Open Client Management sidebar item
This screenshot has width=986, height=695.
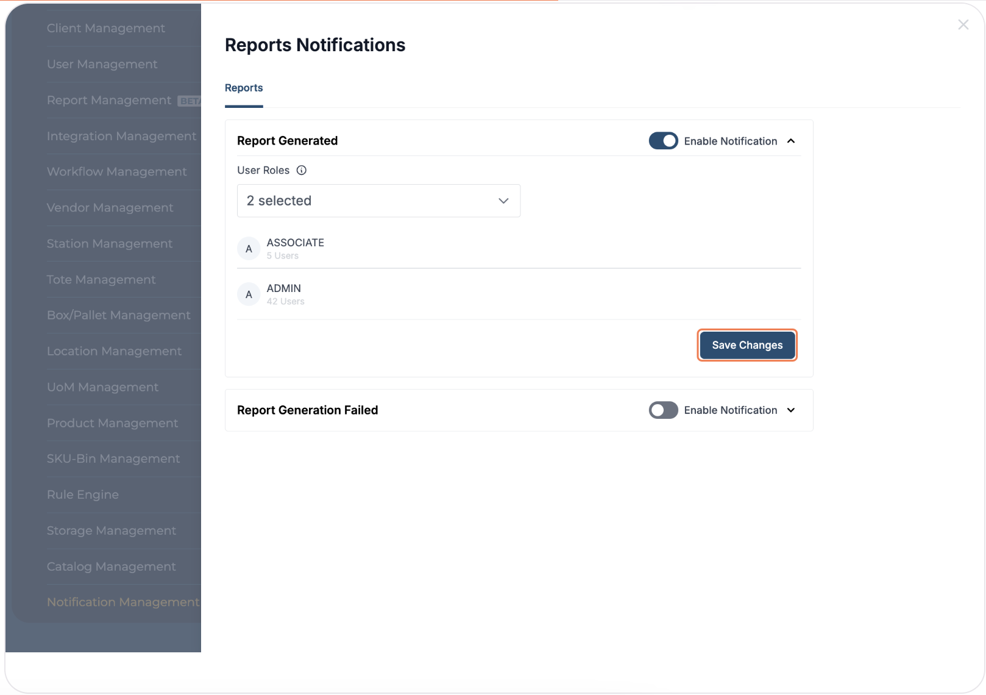(106, 29)
